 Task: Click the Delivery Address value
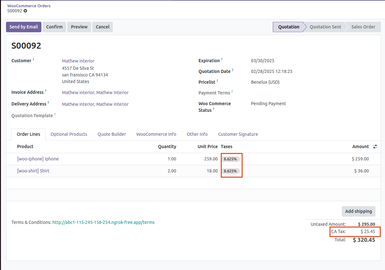95,104
